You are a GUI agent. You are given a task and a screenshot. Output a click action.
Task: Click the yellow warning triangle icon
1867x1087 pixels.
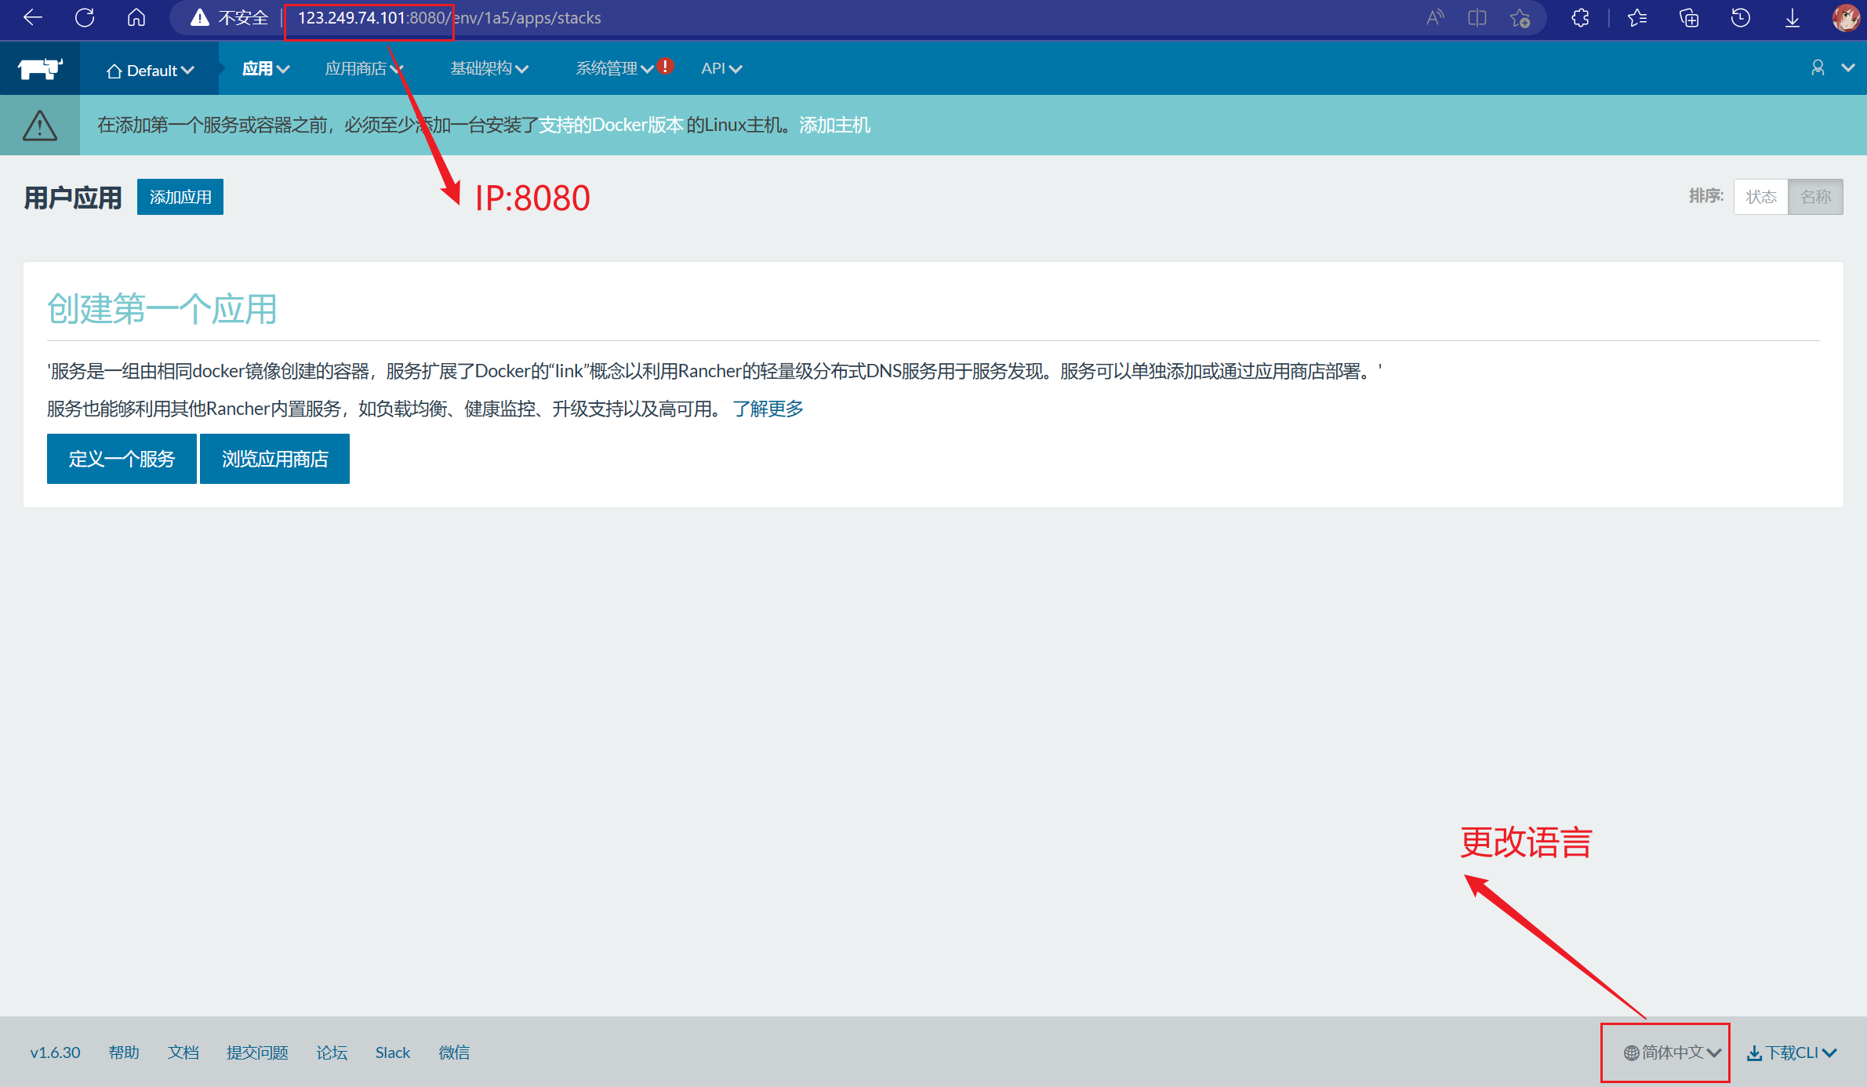point(40,125)
